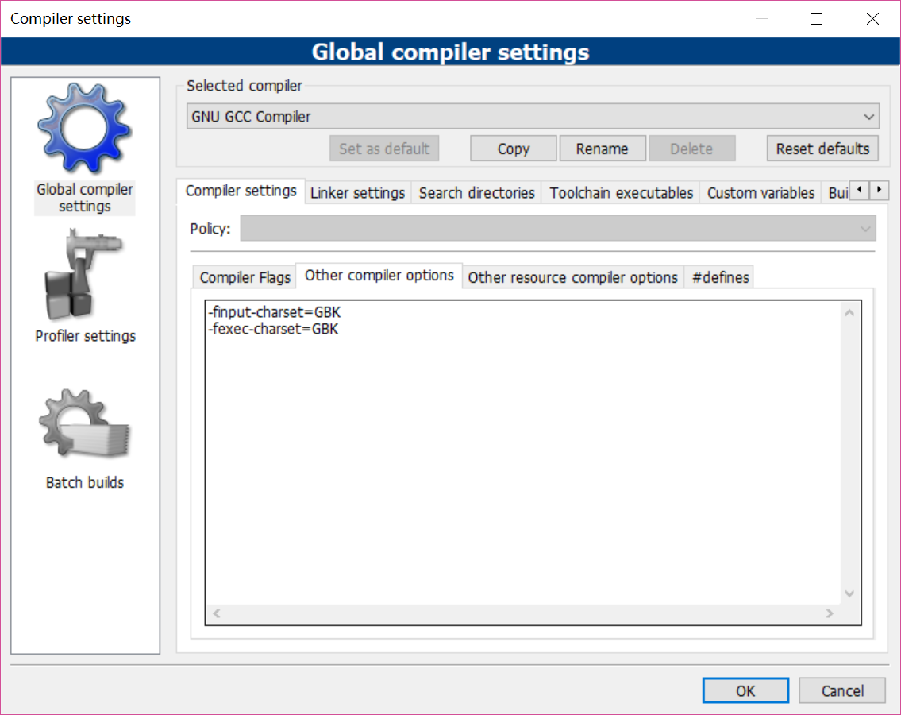
Task: Click the options box vertical scroll up arrow
Action: coord(849,313)
